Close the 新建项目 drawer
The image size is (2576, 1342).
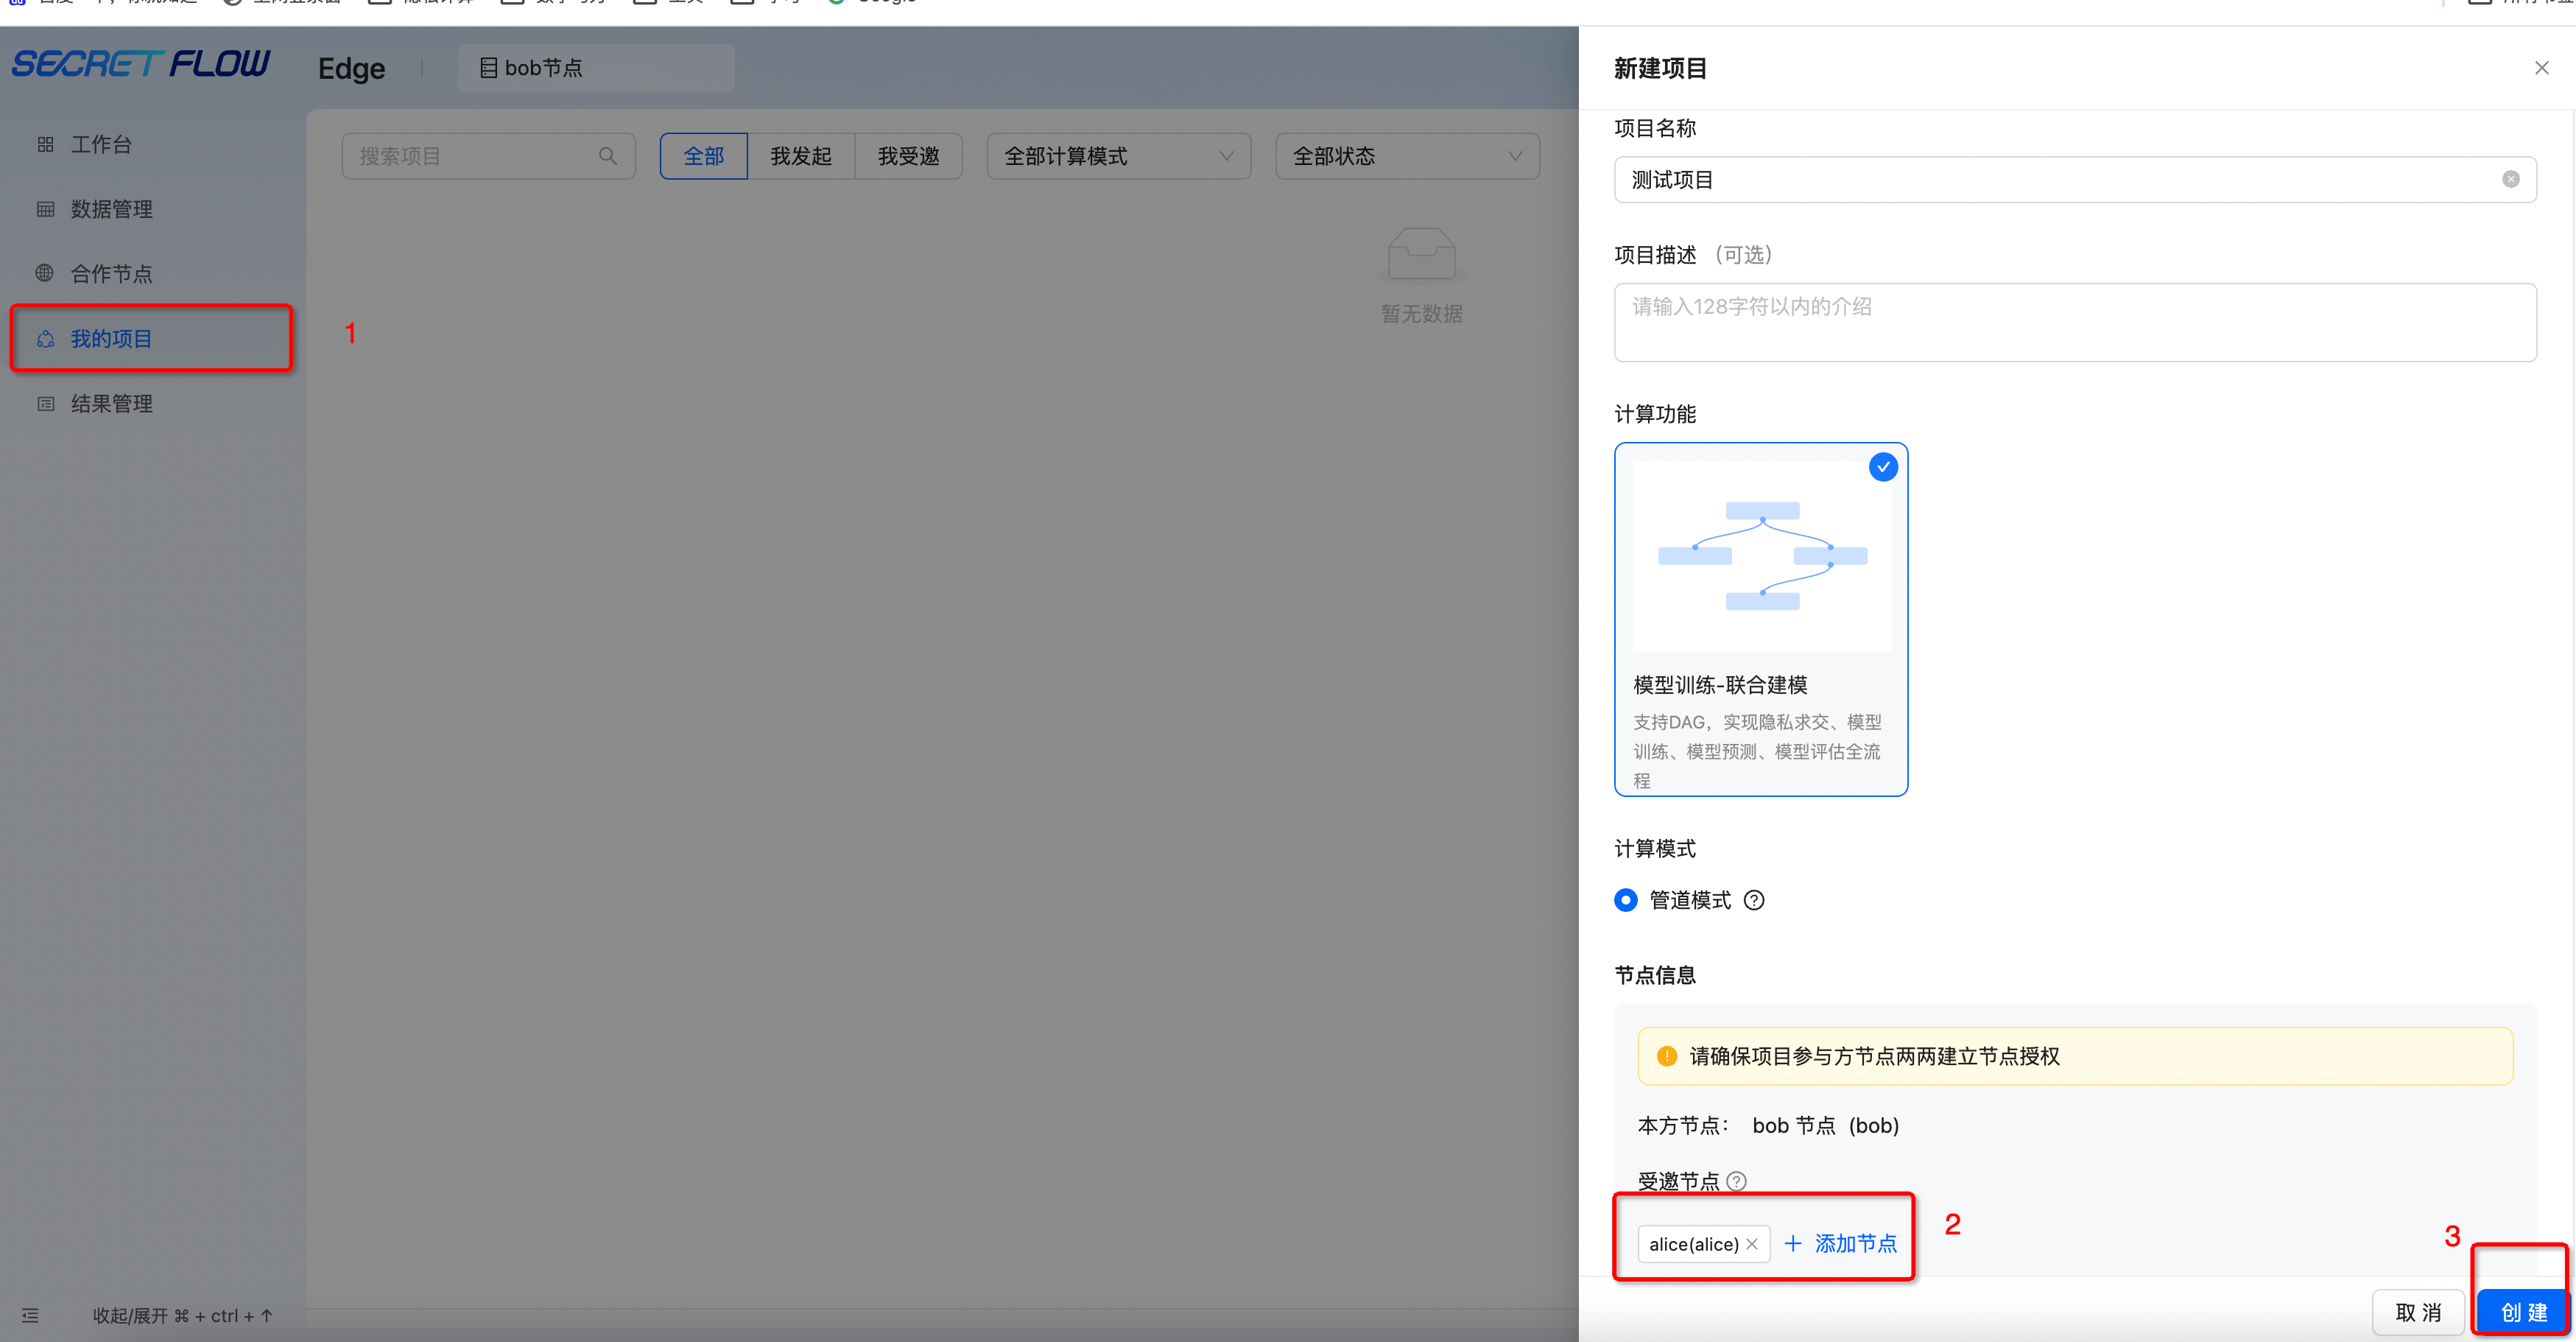(2541, 68)
